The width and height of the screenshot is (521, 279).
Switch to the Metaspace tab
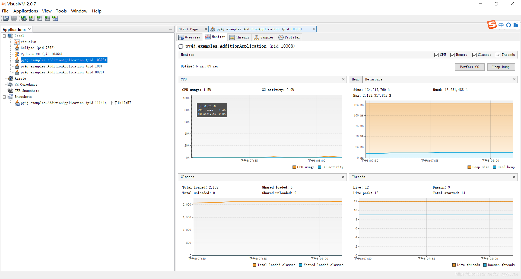tap(373, 79)
